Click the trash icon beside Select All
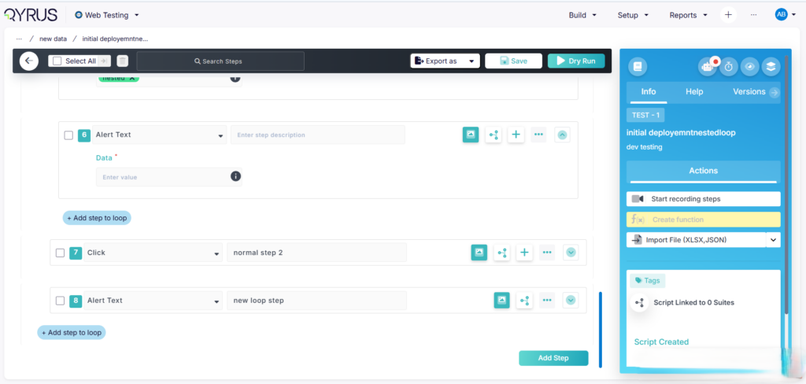Viewport: 806px width, 384px height. (x=123, y=61)
